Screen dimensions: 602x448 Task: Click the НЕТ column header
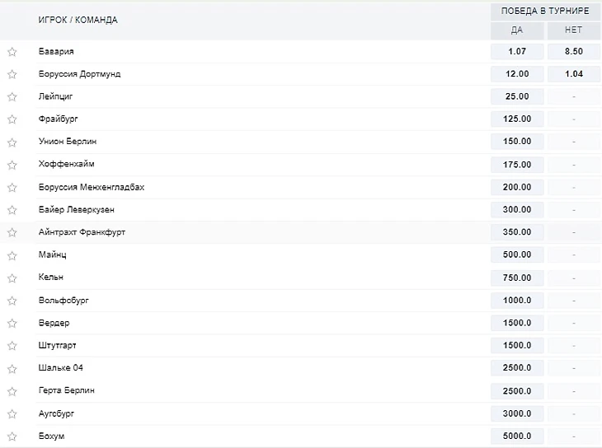click(x=574, y=30)
